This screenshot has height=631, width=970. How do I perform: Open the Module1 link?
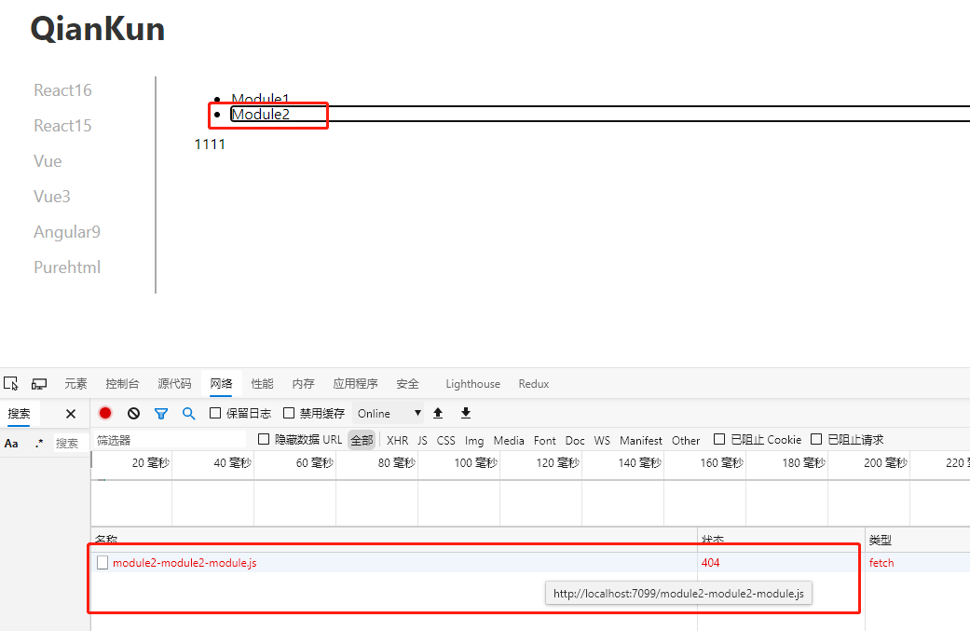click(x=260, y=99)
